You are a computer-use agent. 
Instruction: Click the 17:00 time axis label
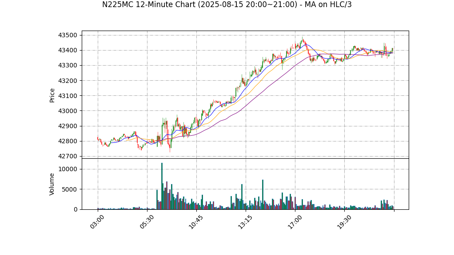click(294, 222)
